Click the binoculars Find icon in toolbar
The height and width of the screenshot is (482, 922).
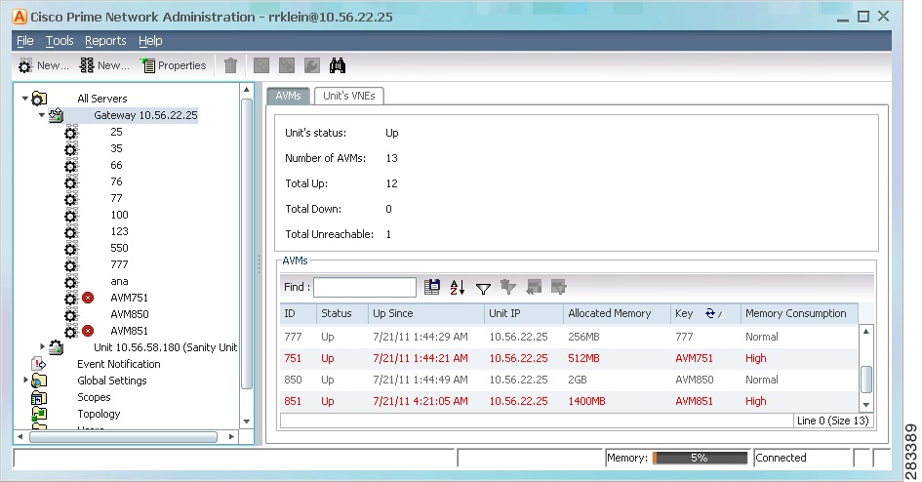[x=337, y=65]
